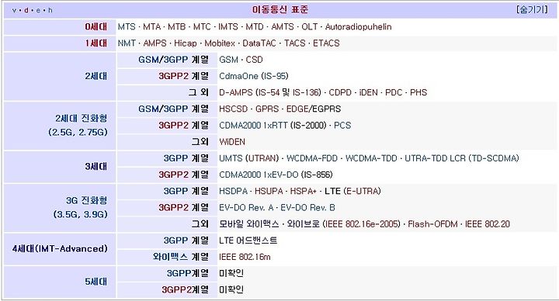
Task: Click the E-UTRA link
Action: [x=362, y=191]
